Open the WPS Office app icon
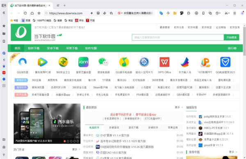This screenshot has height=159, width=246. coord(164,62)
